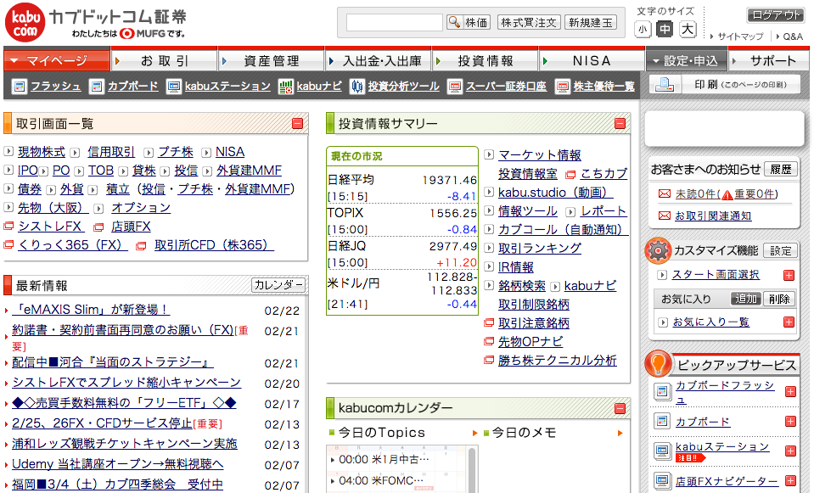Open the スーパー証券口座 icon

pos(455,87)
